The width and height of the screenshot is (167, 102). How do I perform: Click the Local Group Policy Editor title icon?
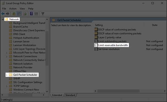click(4, 3)
